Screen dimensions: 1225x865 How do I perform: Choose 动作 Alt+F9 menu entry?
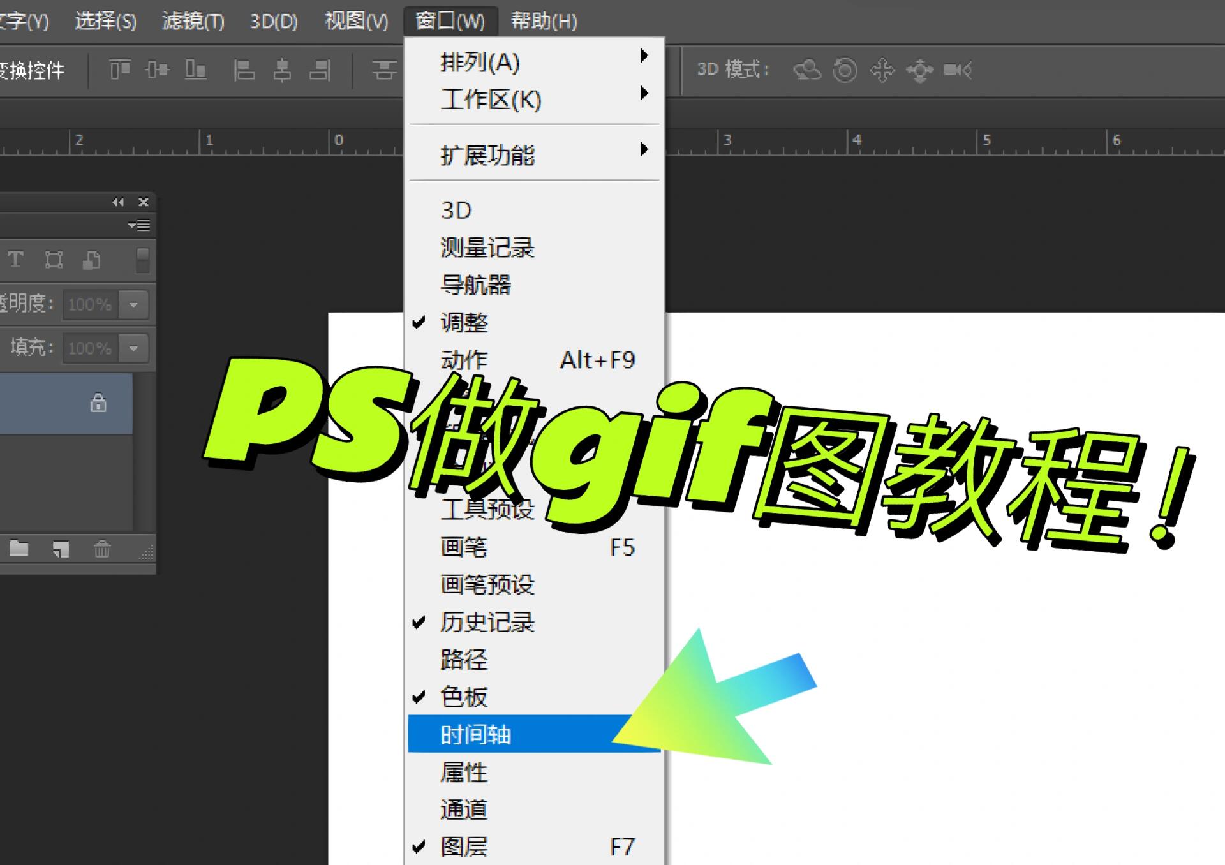(534, 360)
